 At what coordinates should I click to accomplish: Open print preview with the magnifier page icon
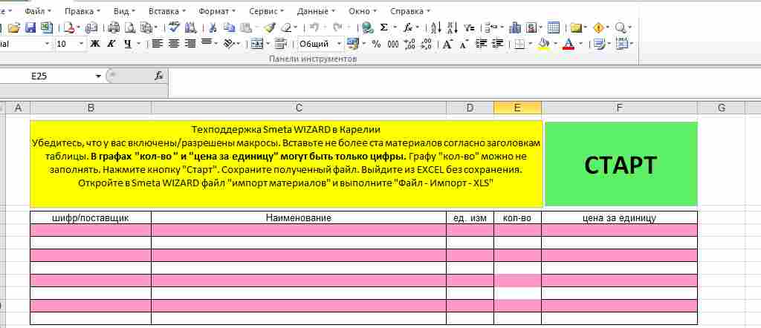[x=129, y=27]
